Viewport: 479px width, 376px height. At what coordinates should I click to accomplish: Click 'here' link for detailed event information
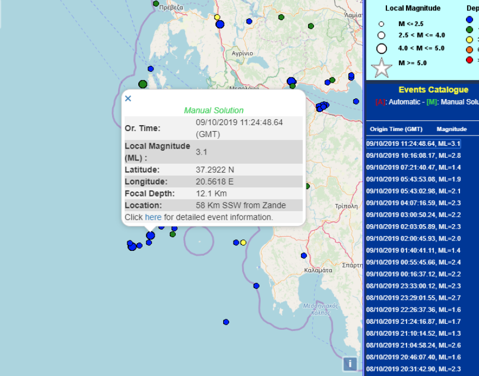(x=153, y=217)
